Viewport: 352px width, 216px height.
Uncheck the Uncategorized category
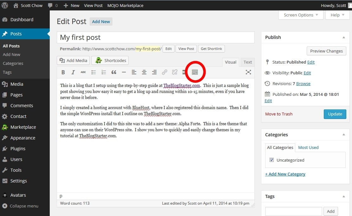(x=272, y=160)
